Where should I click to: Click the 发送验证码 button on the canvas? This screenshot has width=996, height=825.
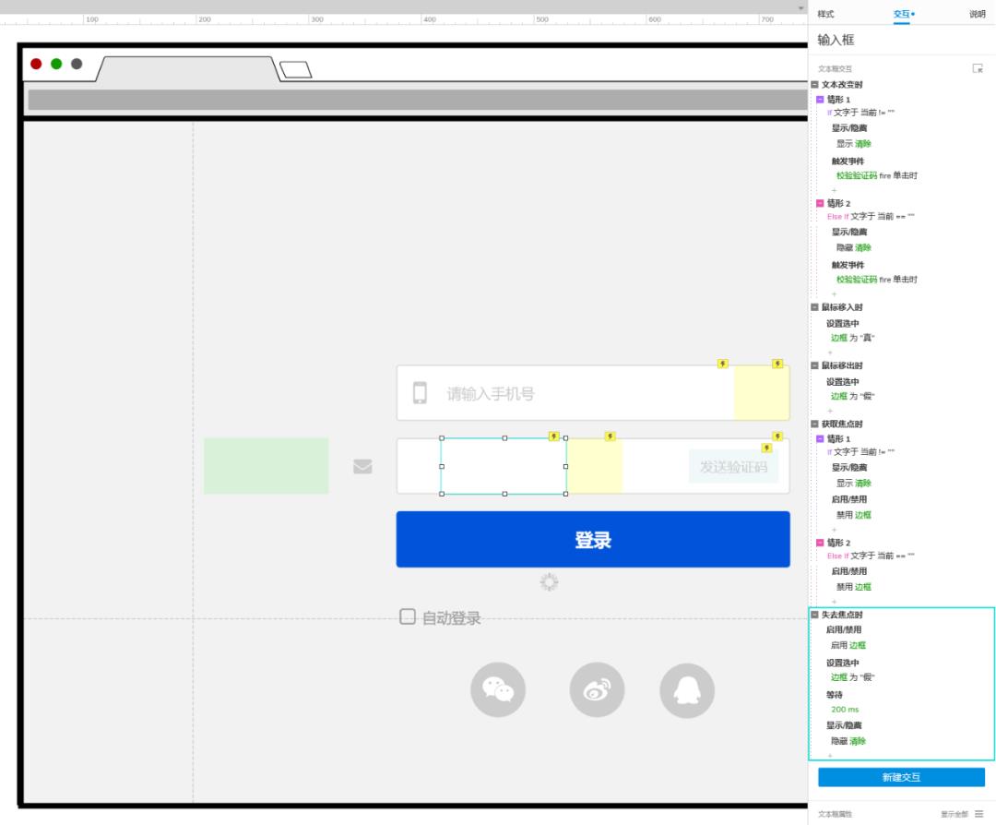tap(733, 467)
